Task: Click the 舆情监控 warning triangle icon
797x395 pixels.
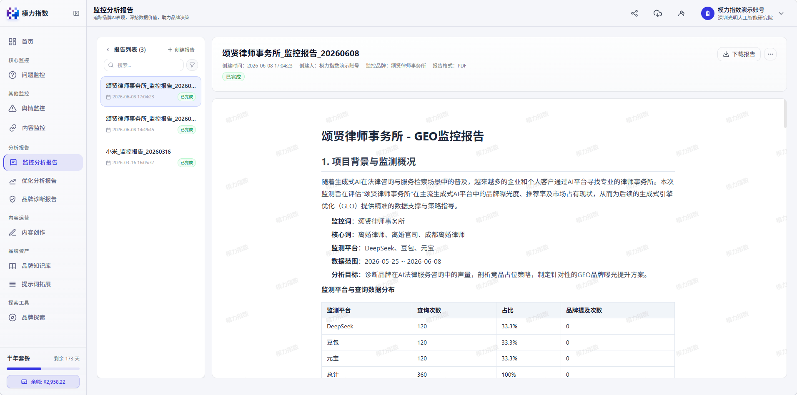Action: (13, 108)
